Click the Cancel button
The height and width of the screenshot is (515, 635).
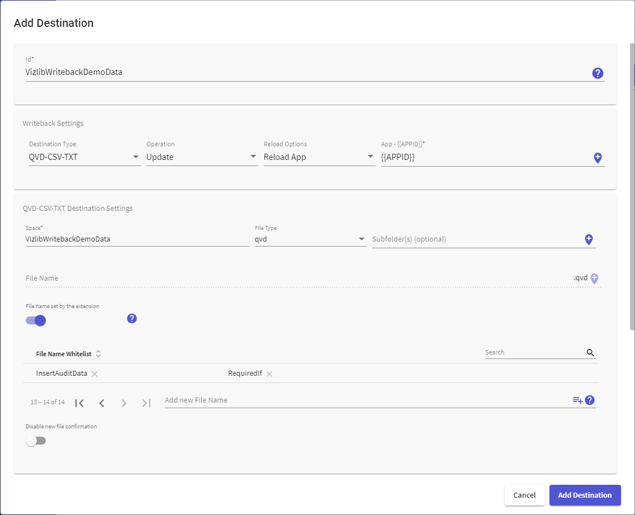click(x=524, y=495)
